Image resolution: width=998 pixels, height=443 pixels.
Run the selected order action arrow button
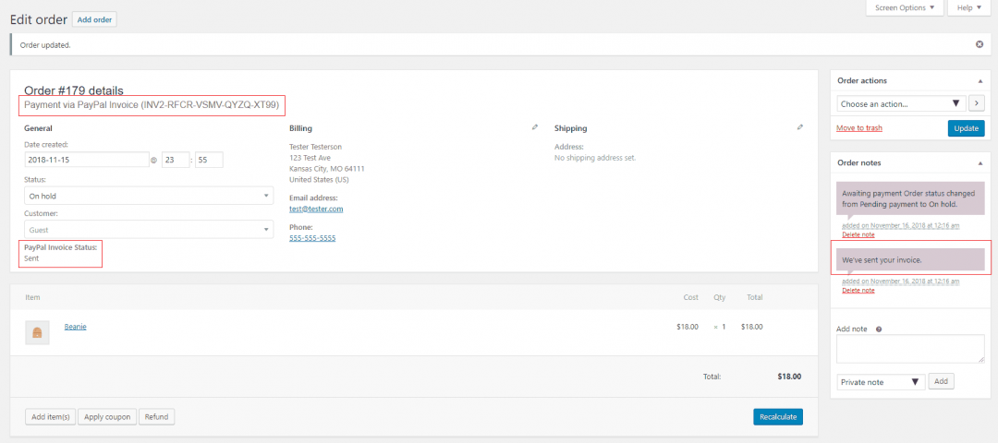[x=977, y=103]
